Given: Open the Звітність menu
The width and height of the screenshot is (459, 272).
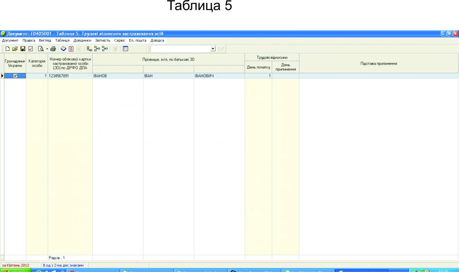Looking at the screenshot, I should 103,40.
